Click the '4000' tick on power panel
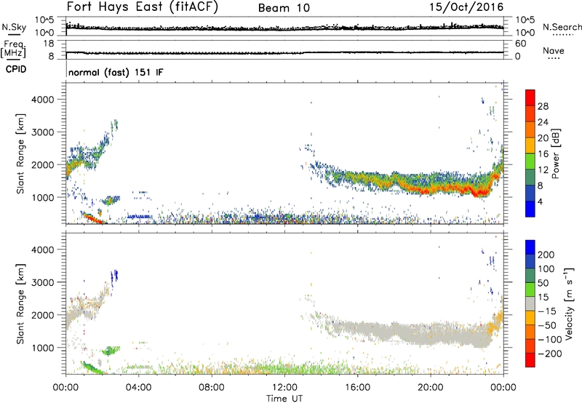582x403 pixels. (43, 100)
